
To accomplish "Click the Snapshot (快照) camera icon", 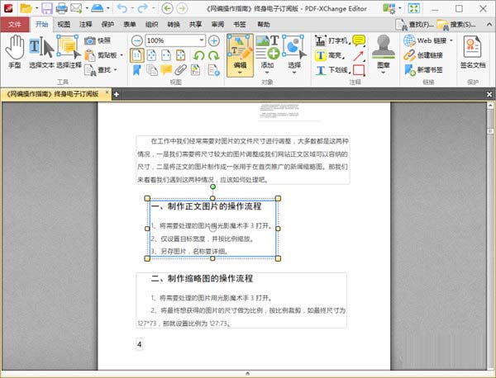I will coord(90,40).
